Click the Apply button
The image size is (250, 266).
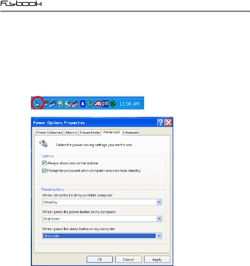tap(157, 259)
